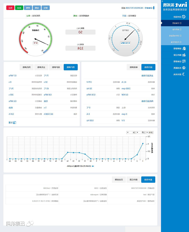
Task: Switch to the protection parameters tab
Action: tap(56, 67)
